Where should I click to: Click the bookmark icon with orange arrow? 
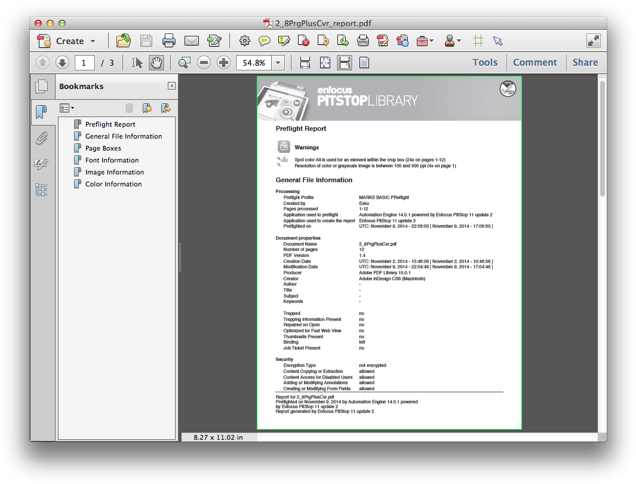165,108
